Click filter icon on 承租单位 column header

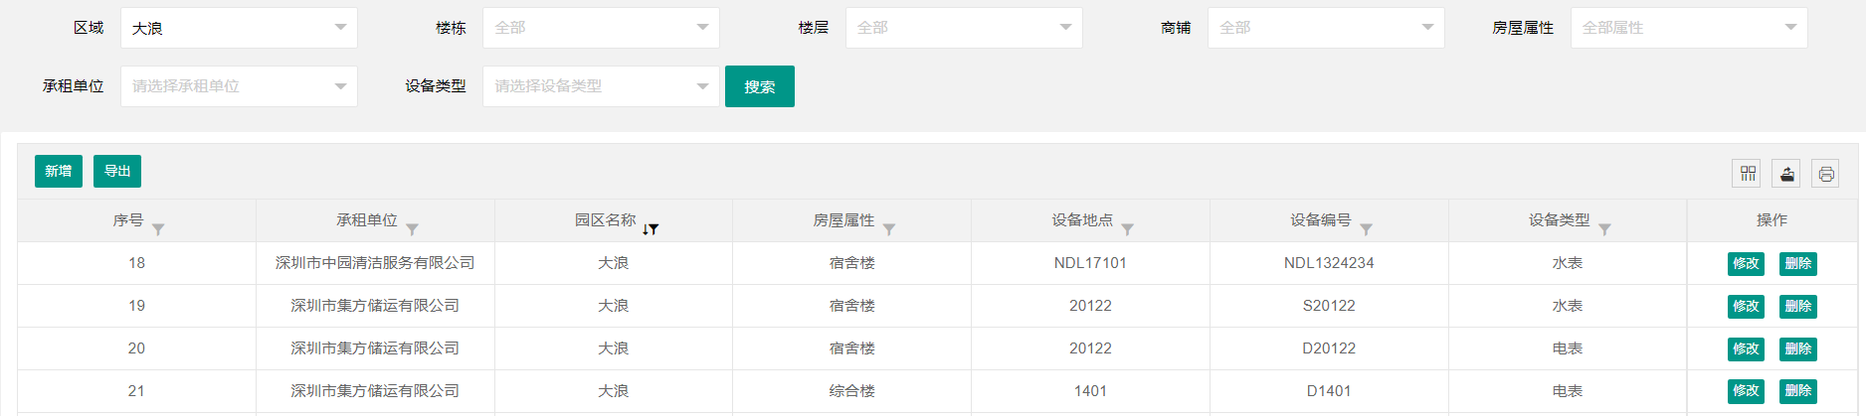coord(412,229)
